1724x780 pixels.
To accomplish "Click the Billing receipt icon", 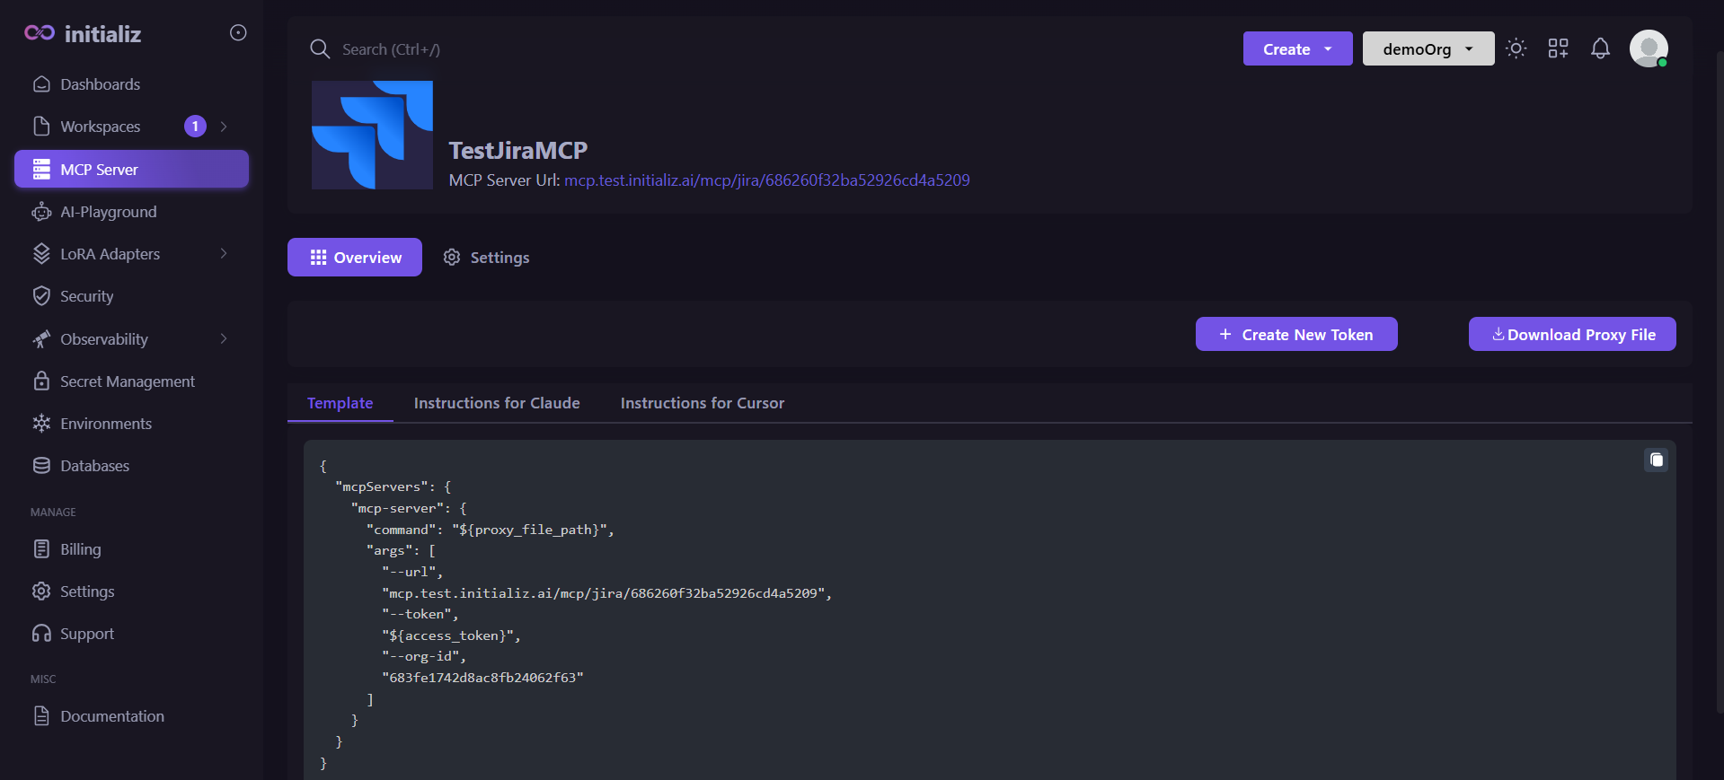I will point(41,549).
